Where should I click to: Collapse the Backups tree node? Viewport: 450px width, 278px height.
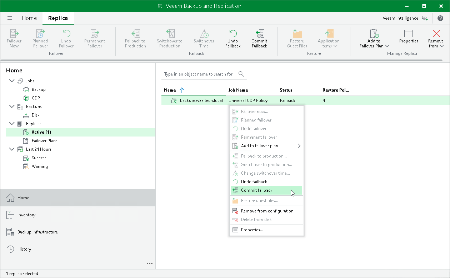(x=12, y=107)
